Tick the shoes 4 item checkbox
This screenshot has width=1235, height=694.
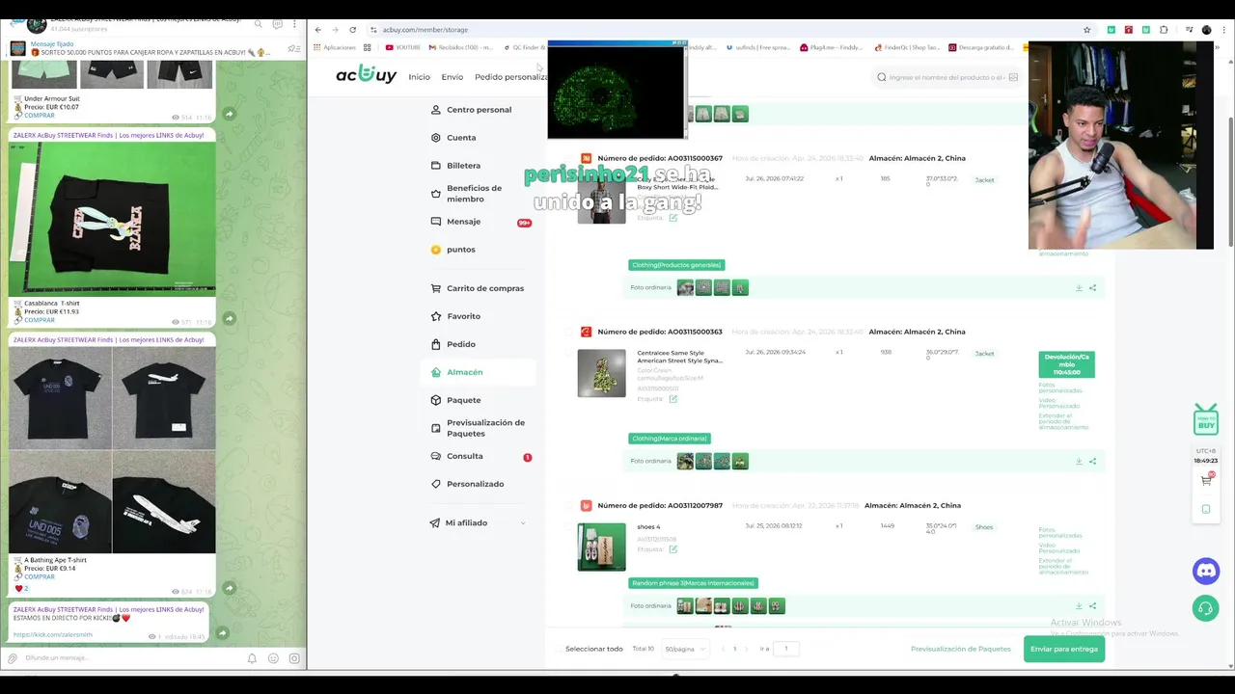[567, 527]
